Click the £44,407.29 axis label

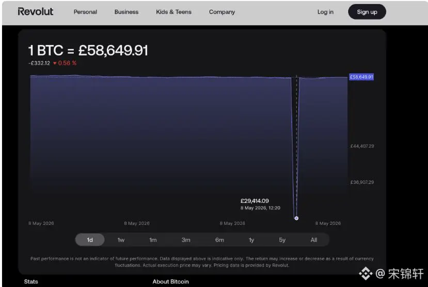[362, 146]
